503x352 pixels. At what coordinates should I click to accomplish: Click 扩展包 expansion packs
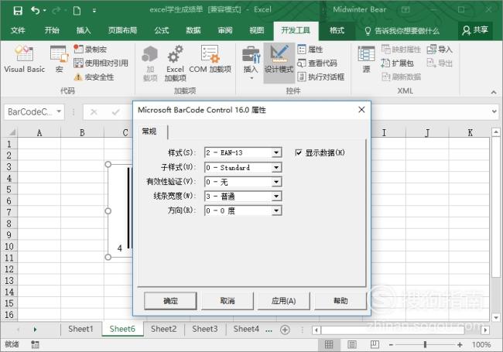(397, 63)
